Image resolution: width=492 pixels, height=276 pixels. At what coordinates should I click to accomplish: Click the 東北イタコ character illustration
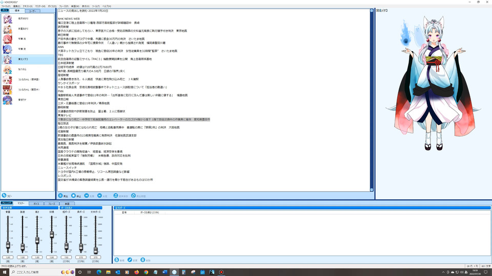click(434, 83)
